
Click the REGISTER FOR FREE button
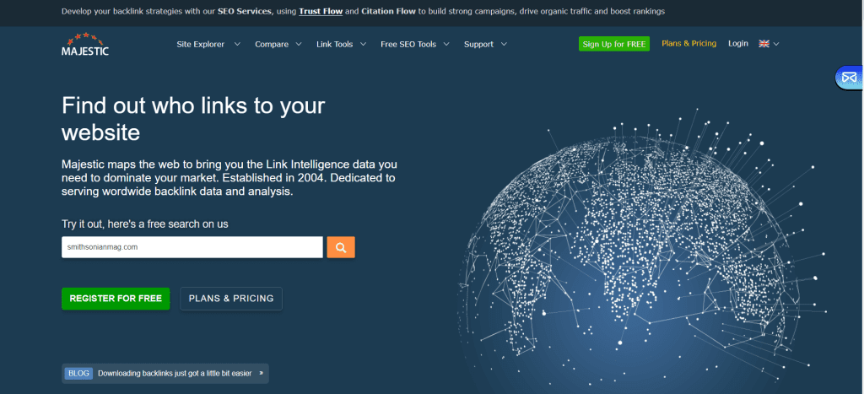(116, 298)
